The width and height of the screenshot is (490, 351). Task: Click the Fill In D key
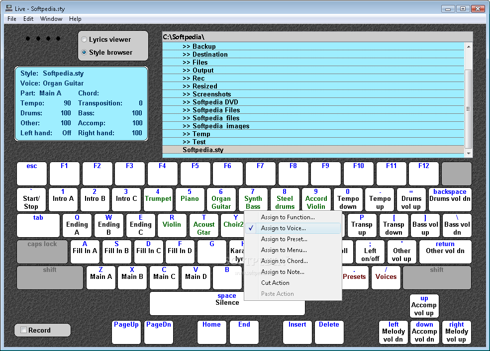180,252
